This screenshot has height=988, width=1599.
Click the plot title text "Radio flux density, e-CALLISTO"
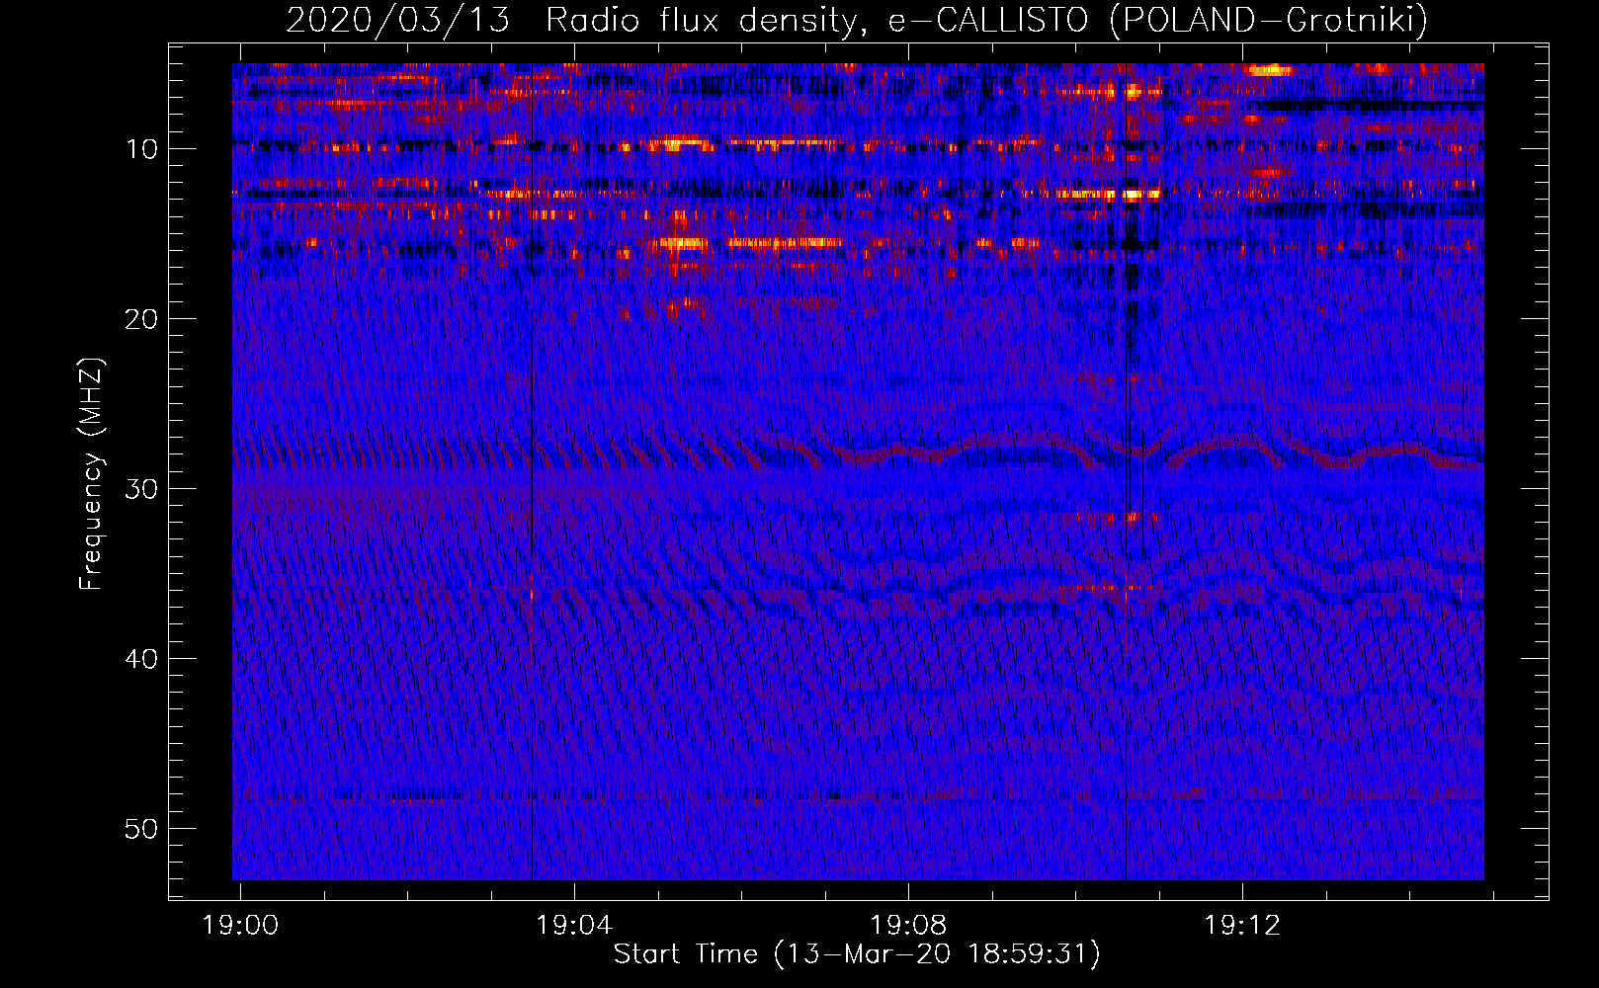pos(817,20)
